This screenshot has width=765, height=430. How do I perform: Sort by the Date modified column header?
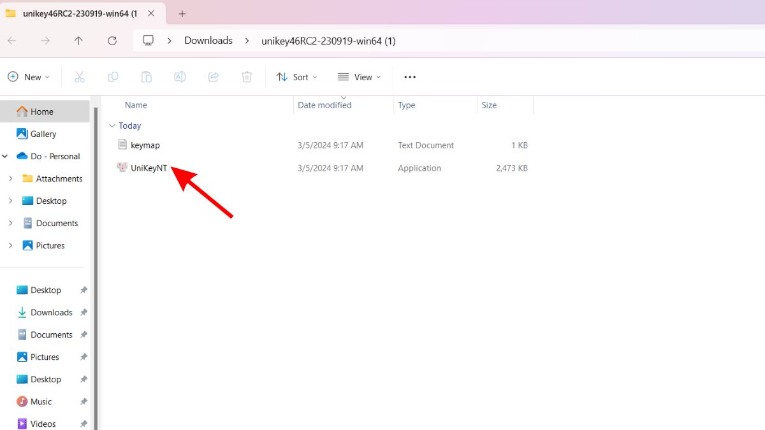click(x=324, y=105)
